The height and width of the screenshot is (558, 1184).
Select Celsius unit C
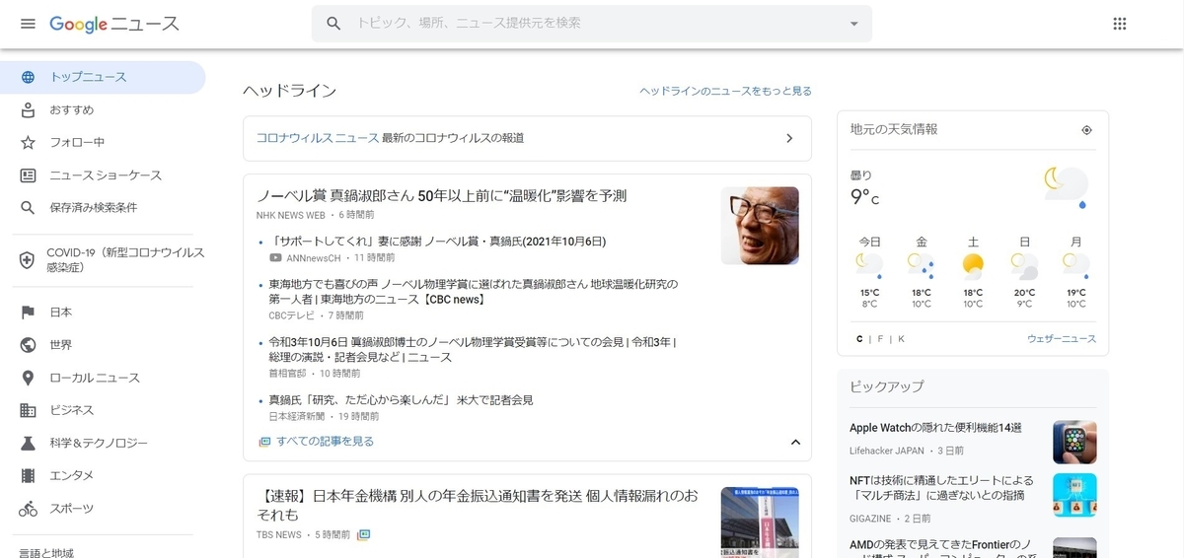(859, 339)
